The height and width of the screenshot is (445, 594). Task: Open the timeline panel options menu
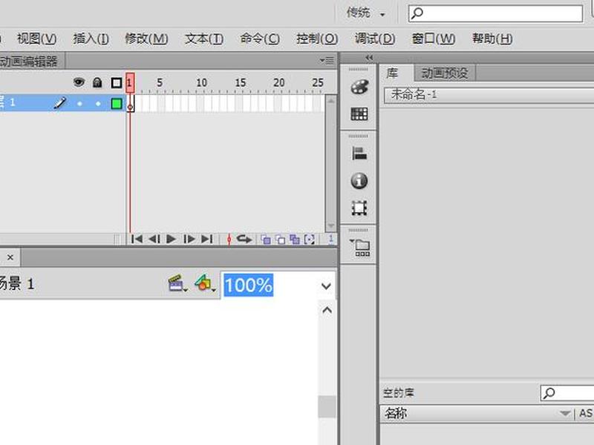pyautogui.click(x=327, y=61)
